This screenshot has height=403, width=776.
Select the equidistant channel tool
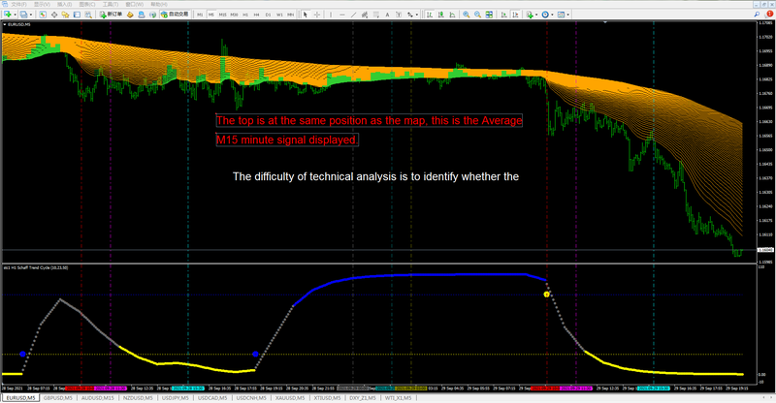(365, 15)
